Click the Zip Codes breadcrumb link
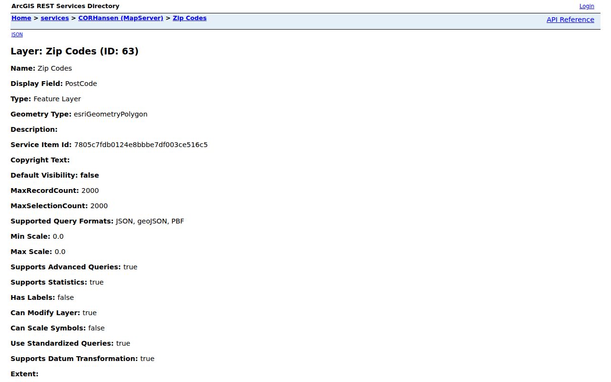This screenshot has width=611, height=382. point(190,18)
